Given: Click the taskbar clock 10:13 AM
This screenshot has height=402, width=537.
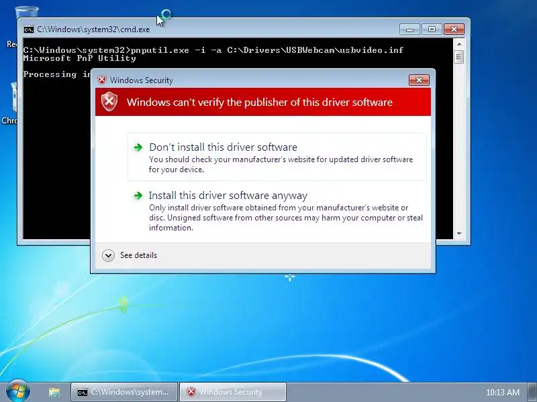Looking at the screenshot, I should [x=502, y=393].
